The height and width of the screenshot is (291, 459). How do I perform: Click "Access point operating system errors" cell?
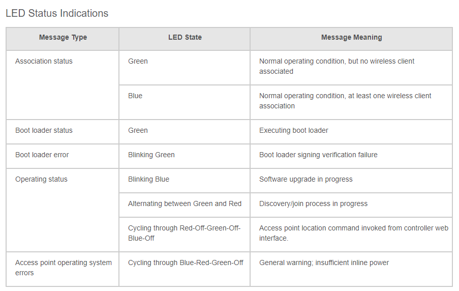point(63,268)
